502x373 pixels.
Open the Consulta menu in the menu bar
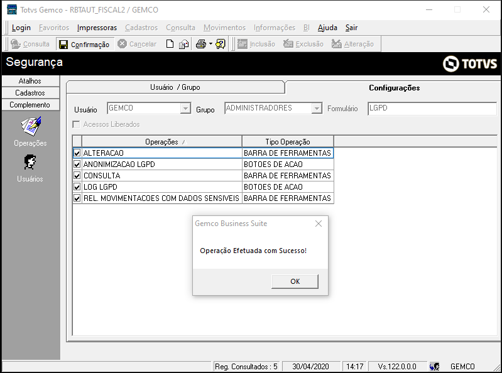(180, 28)
